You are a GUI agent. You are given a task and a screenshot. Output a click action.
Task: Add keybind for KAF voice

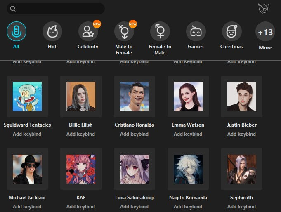(x=81, y=207)
